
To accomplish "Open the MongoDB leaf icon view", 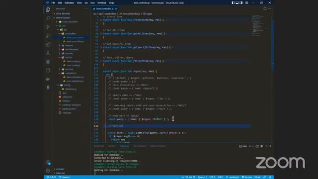I will pyautogui.click(x=48, y=88).
